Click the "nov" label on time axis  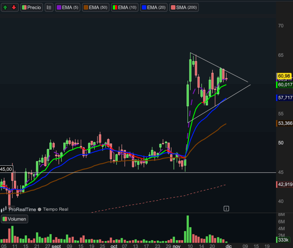tap(177, 246)
